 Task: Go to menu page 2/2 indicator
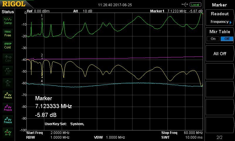click(219, 137)
